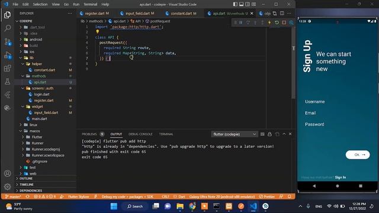The height and width of the screenshot is (213, 379).
Task: Toggle Primary Side Bar layout button
Action: point(235,4)
